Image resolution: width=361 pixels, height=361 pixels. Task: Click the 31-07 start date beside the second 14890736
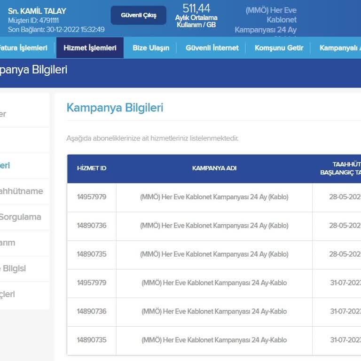[x=345, y=311]
